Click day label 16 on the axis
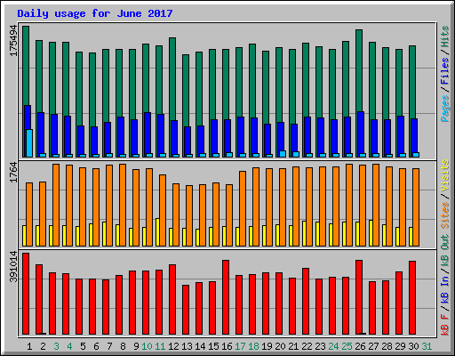 tap(227, 346)
